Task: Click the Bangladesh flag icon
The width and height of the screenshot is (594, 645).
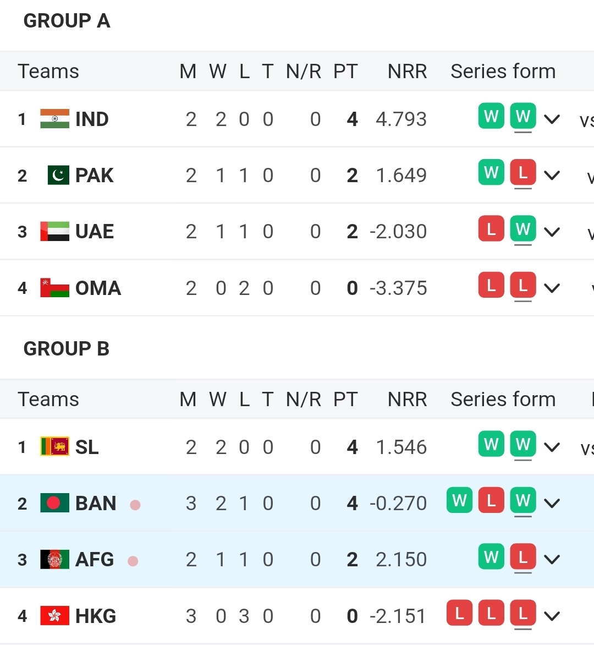Action: (x=54, y=503)
